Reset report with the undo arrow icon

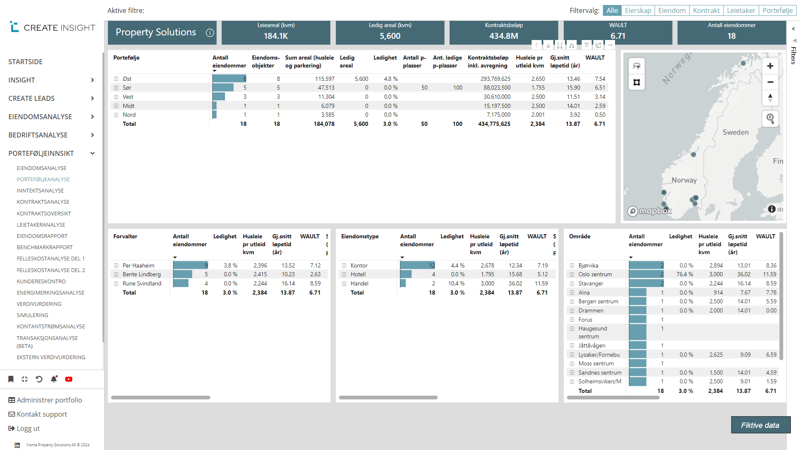pyautogui.click(x=39, y=379)
